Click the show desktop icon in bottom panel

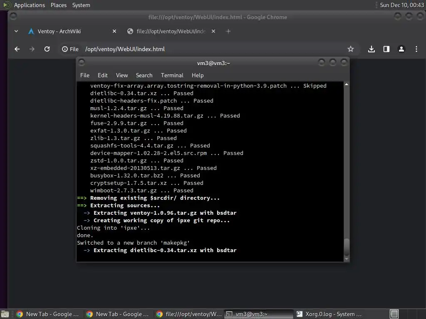(x=5, y=314)
